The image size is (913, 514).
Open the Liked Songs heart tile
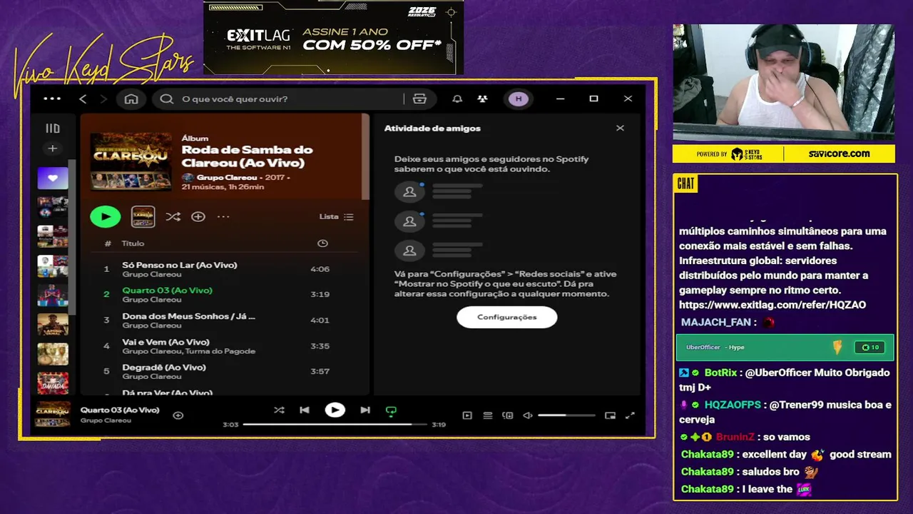[x=53, y=178]
